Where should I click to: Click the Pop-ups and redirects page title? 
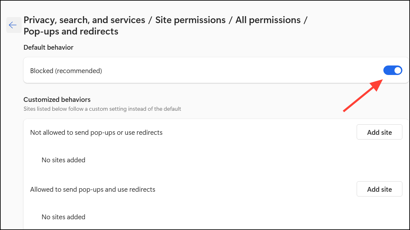coord(71,31)
